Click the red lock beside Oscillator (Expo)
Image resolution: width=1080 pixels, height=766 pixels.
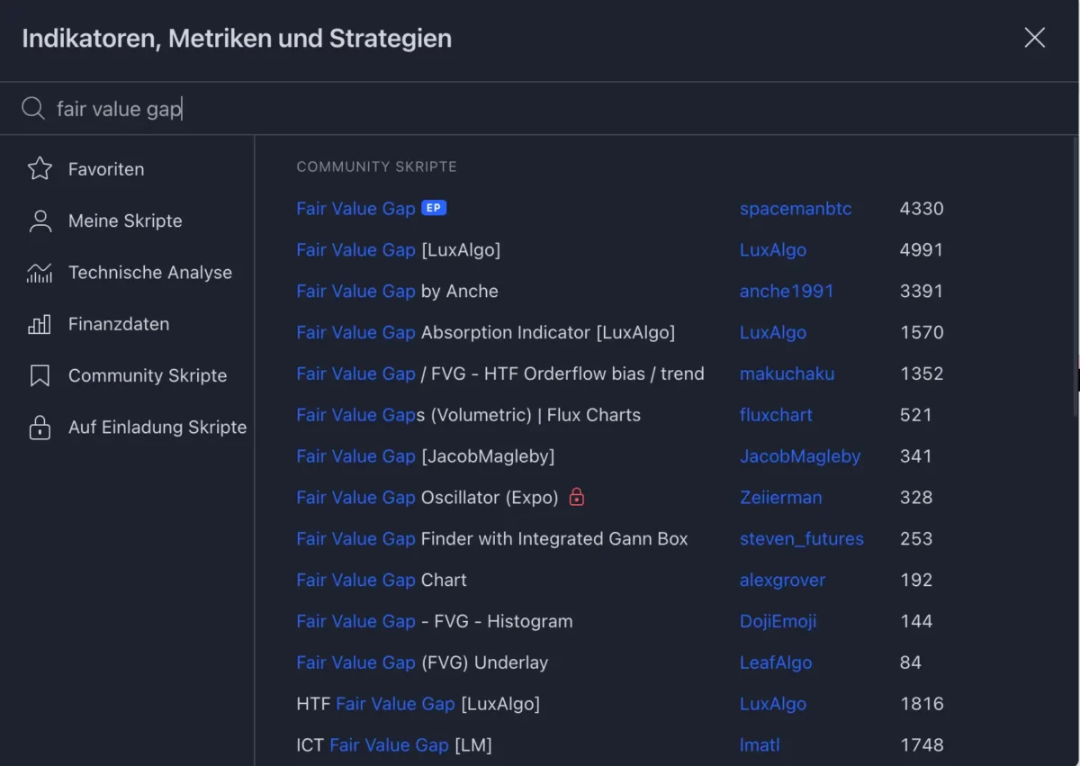click(577, 497)
